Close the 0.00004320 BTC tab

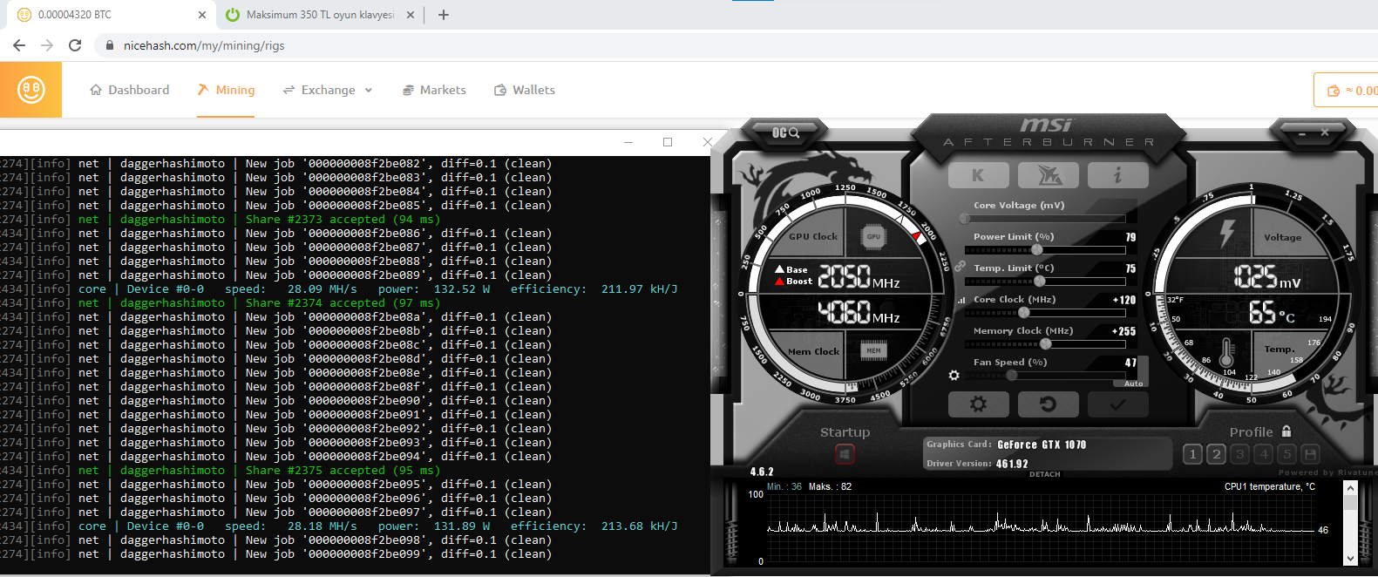202,15
